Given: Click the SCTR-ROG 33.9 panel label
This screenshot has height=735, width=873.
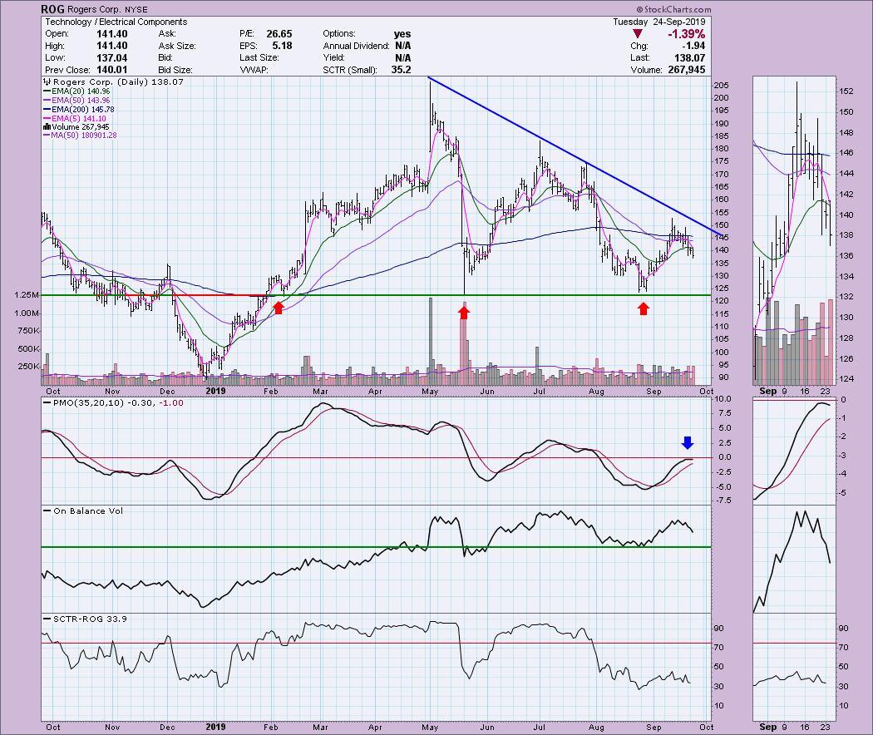Looking at the screenshot, I should pyautogui.click(x=86, y=619).
